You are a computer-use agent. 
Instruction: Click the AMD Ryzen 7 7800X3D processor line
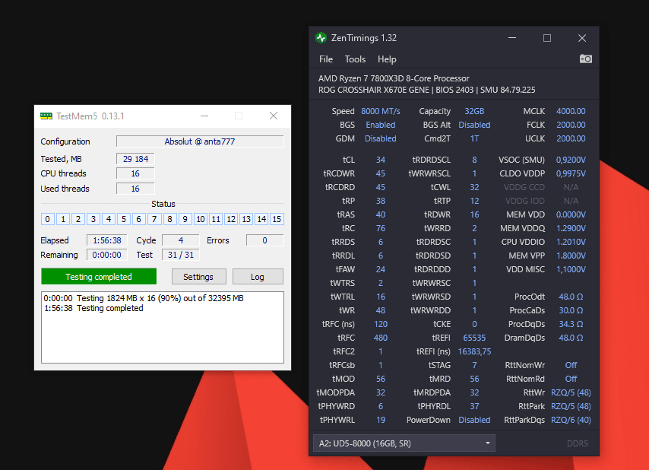click(394, 78)
